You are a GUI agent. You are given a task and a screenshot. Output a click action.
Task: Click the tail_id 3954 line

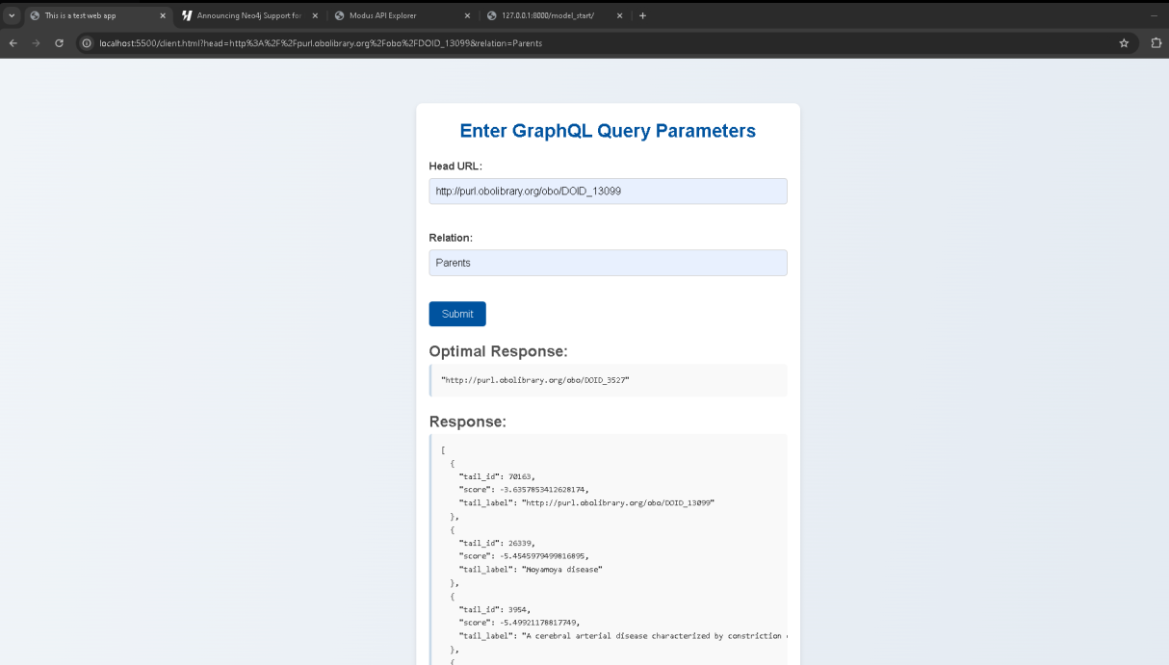(x=497, y=609)
